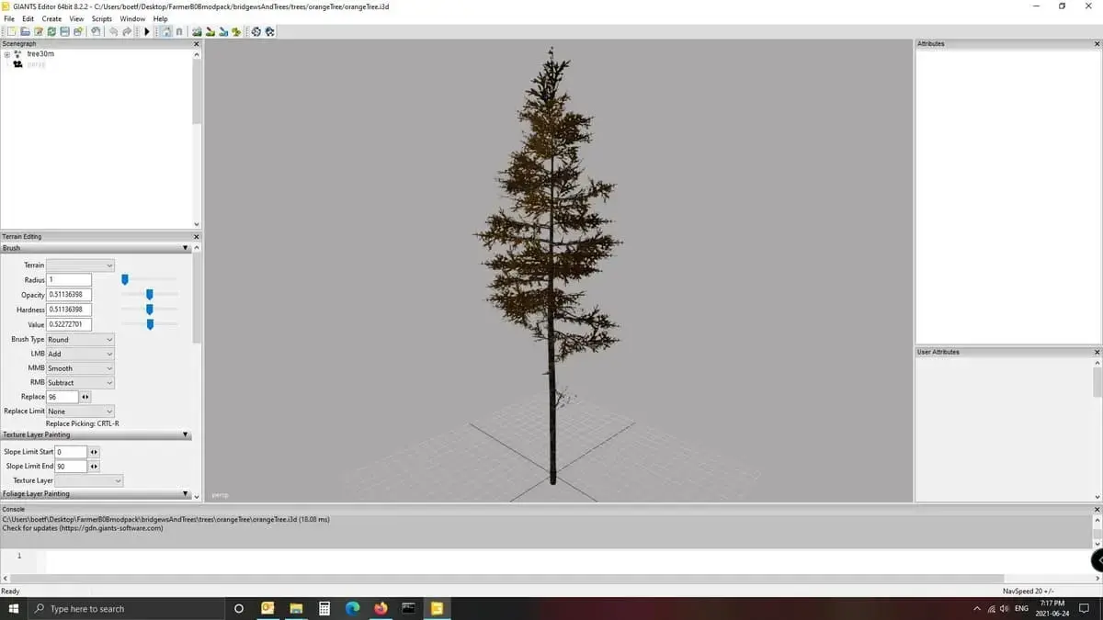Image resolution: width=1103 pixels, height=620 pixels.
Task: Toggle the magnet snap icon in toolbar
Action: tap(178, 32)
